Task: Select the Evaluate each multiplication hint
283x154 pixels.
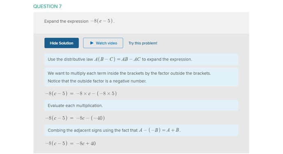Action: (141, 106)
